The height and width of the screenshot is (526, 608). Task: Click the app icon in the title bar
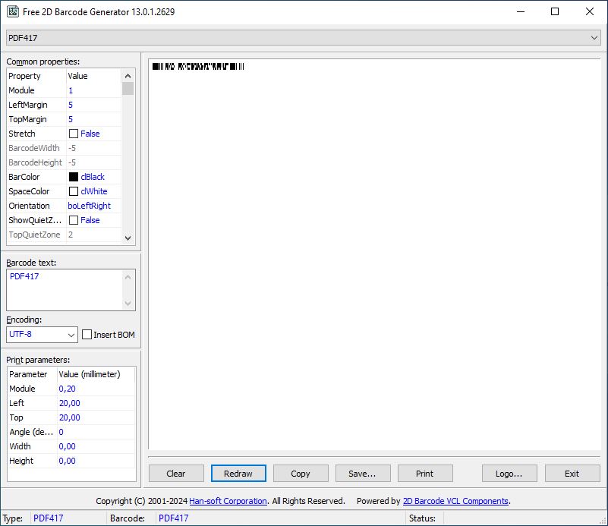pyautogui.click(x=13, y=11)
